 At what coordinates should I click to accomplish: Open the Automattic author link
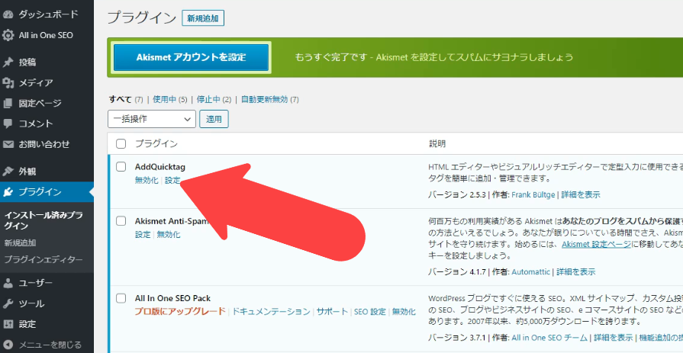click(x=530, y=272)
